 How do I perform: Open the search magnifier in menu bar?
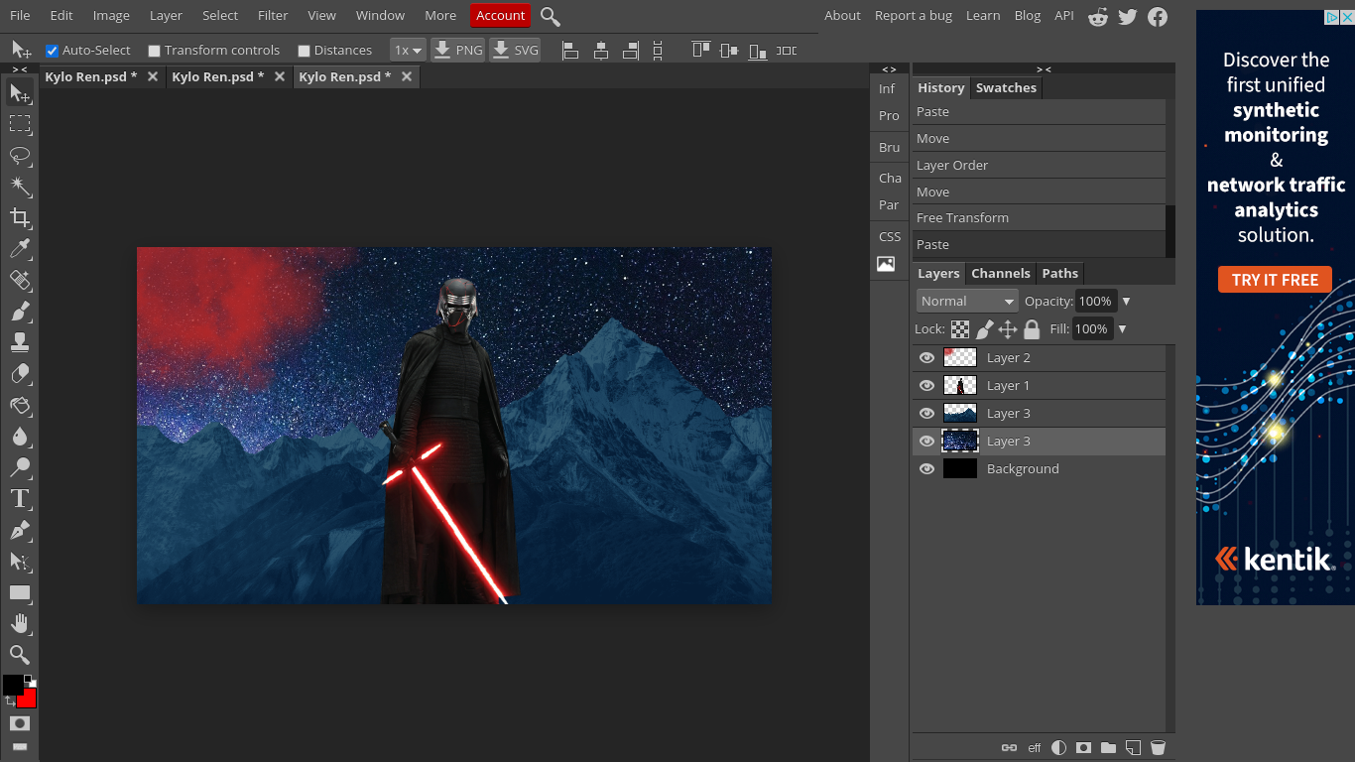551,16
